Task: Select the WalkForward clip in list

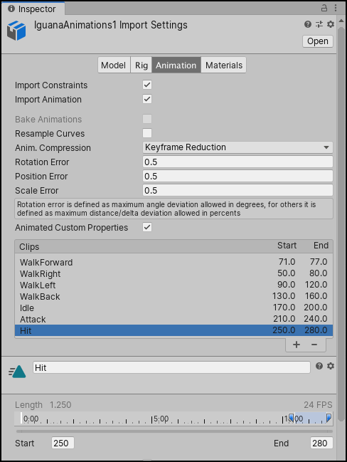Action: pyautogui.click(x=173, y=262)
